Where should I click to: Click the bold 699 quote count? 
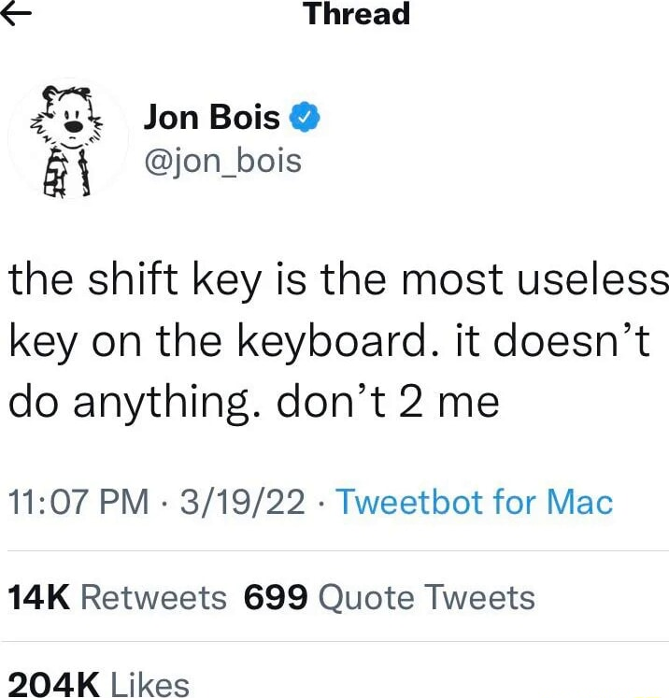276,597
